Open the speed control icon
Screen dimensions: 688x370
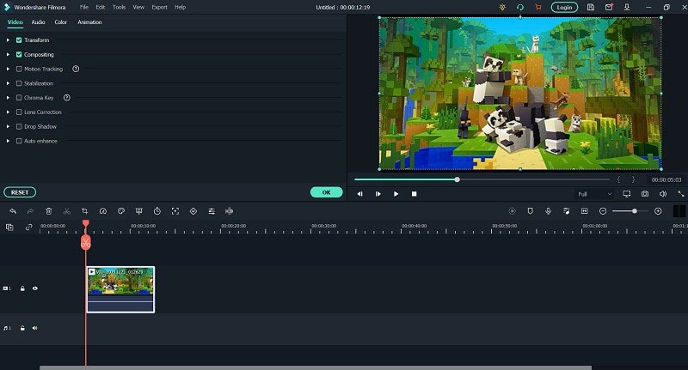[103, 211]
